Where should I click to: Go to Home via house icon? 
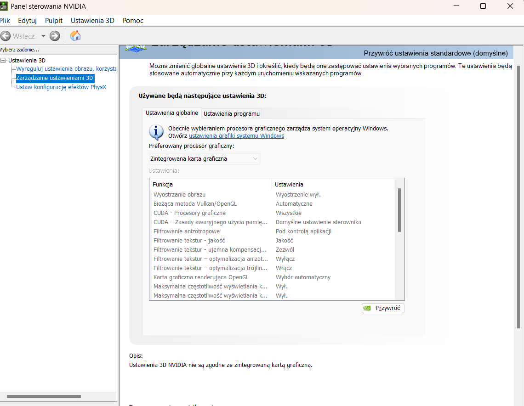75,36
